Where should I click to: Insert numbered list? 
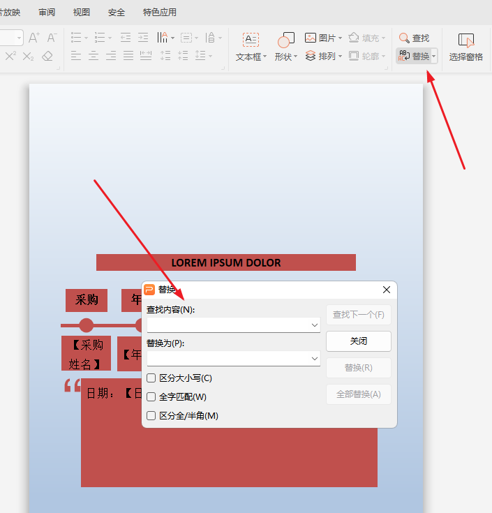point(99,38)
